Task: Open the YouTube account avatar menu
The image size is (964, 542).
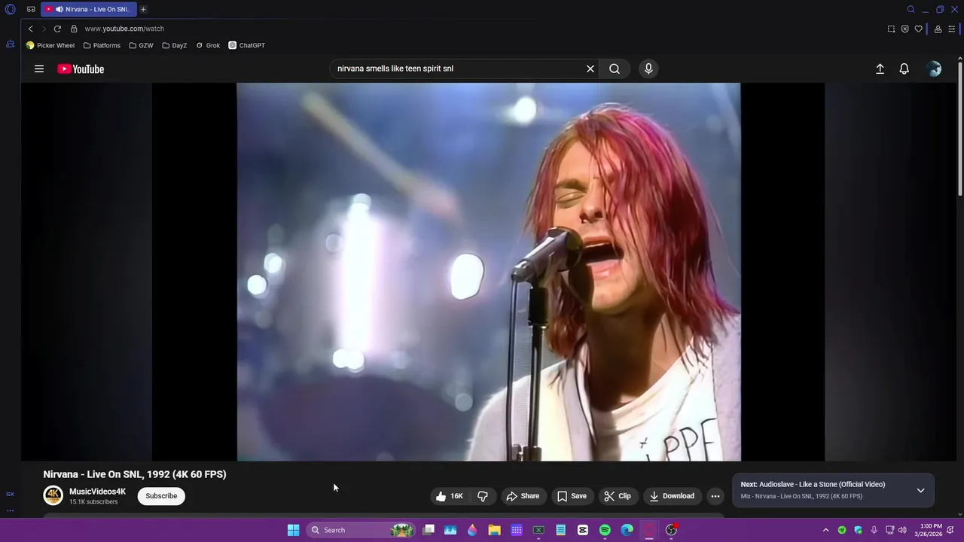Action: click(934, 69)
